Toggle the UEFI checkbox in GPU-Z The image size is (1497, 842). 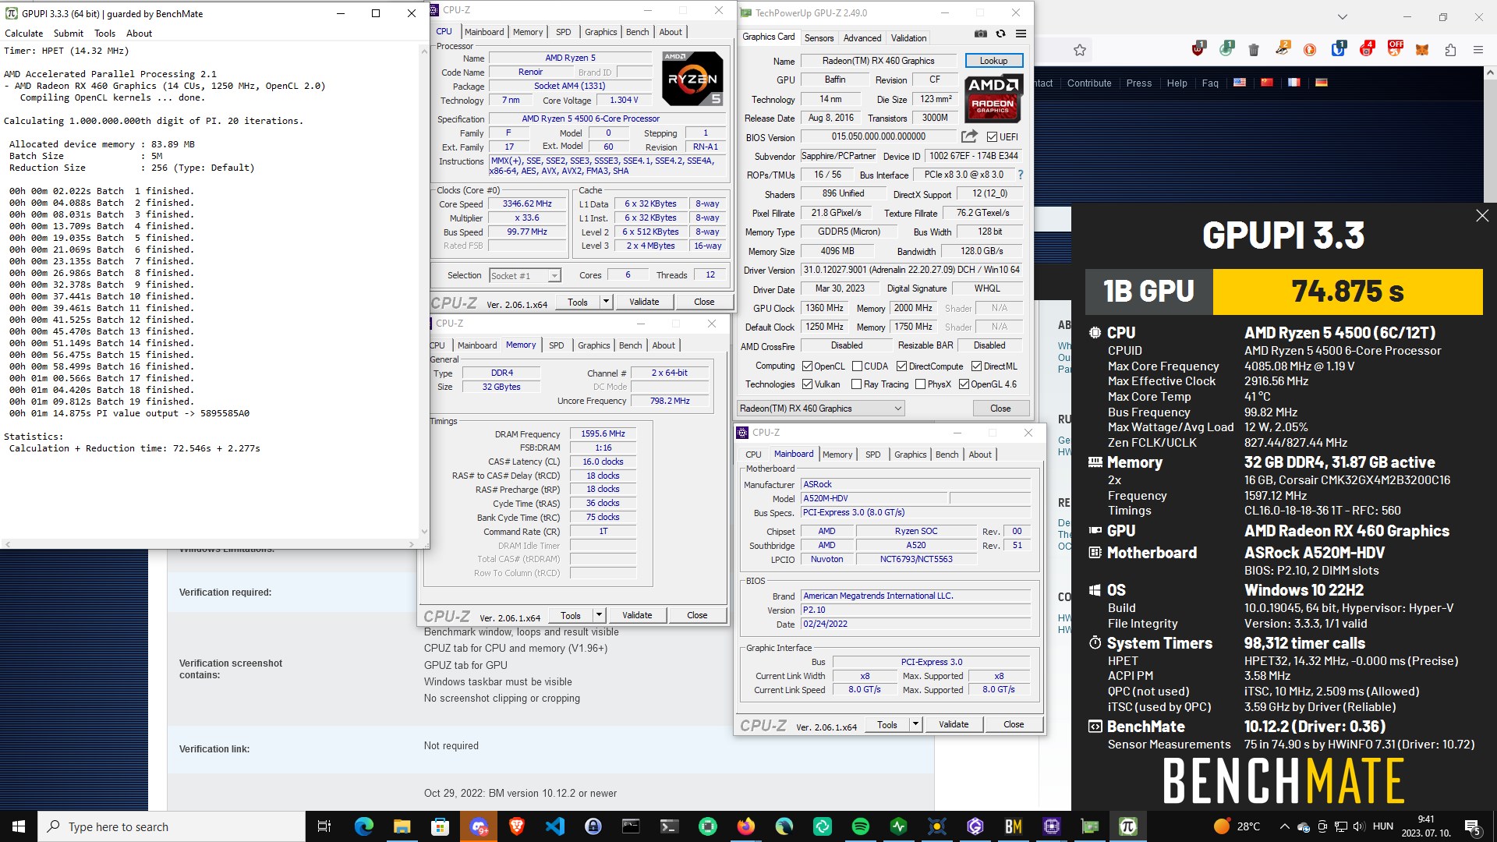992,137
